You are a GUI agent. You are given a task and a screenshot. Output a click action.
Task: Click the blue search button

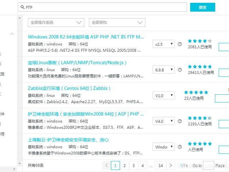click(203, 7)
